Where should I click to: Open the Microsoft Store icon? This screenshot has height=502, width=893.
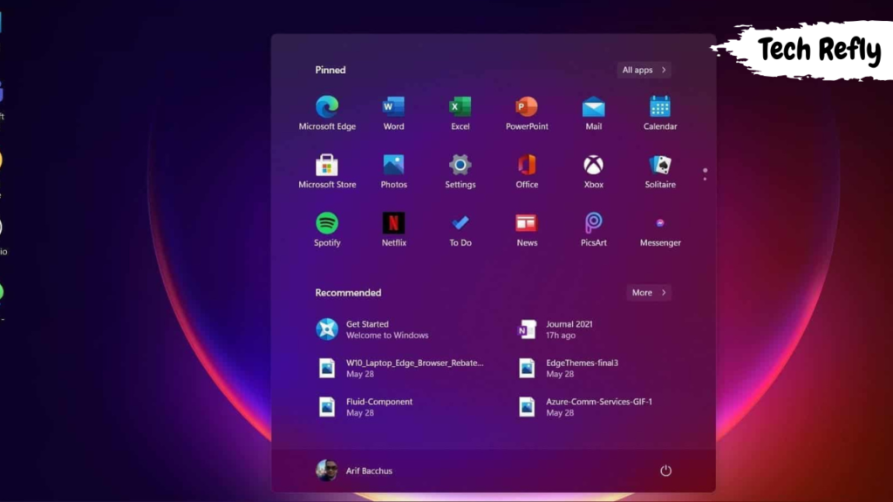point(327,172)
